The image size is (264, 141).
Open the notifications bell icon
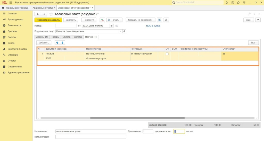pyautogui.click(x=227, y=3)
